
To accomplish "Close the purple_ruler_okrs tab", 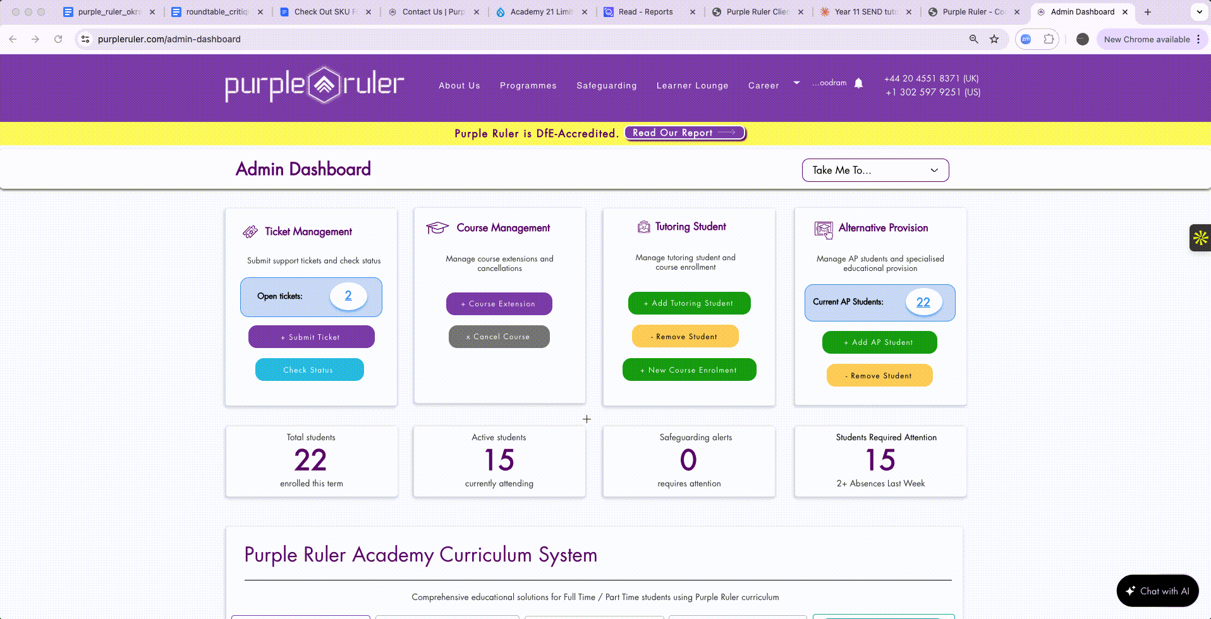I will tap(152, 12).
